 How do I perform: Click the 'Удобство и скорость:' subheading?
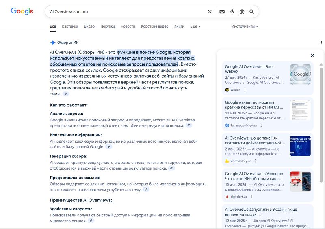point(71,209)
